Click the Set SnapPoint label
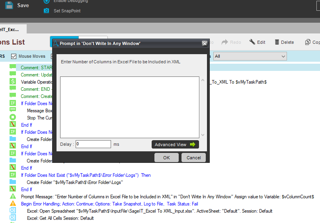Screen dimensions: 320x223 coord(67,11)
